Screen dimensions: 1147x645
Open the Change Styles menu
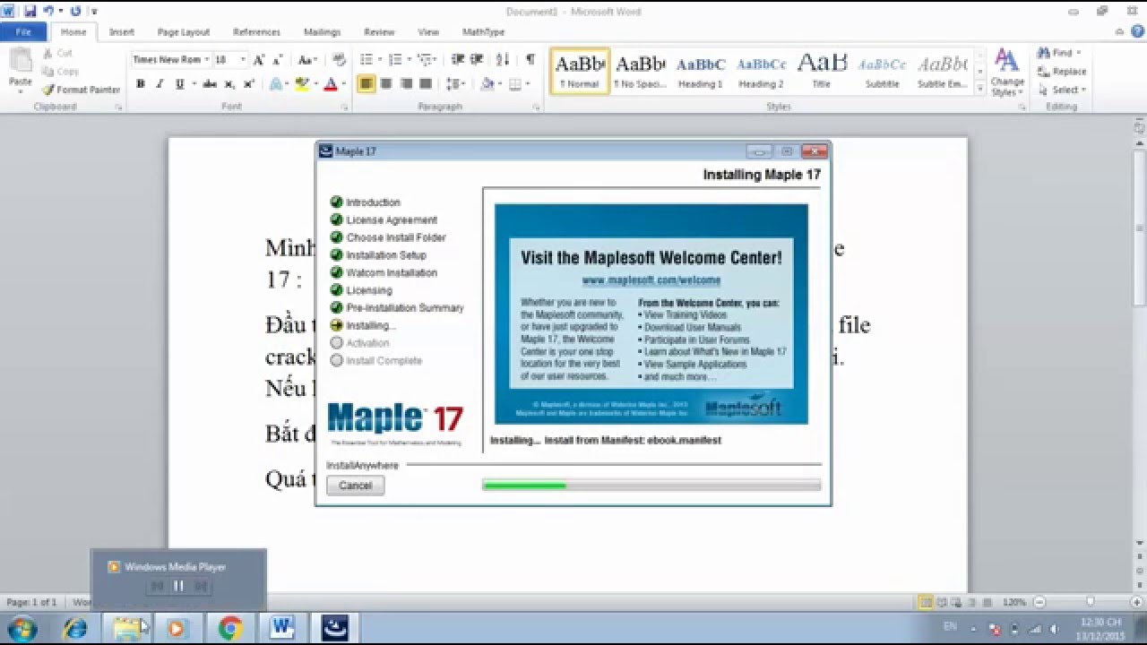[x=1007, y=72]
